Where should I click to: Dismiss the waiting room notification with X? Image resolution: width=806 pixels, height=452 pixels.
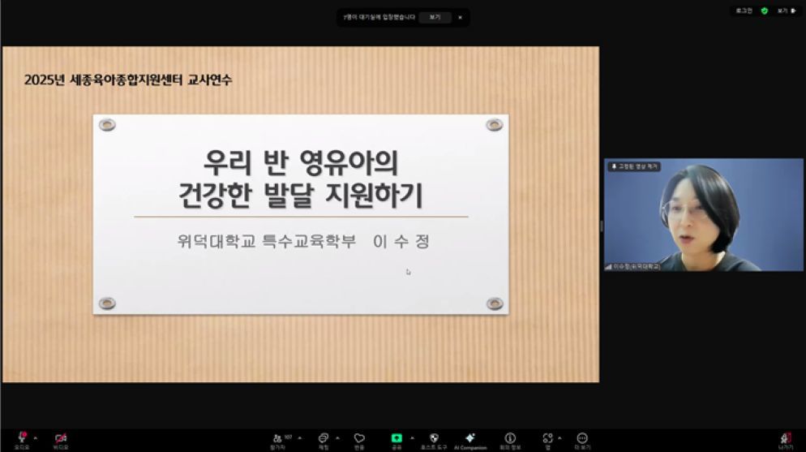point(460,17)
